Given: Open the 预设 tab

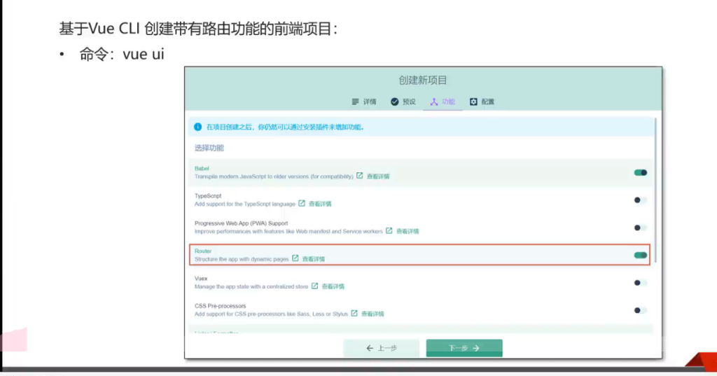Looking at the screenshot, I should [403, 102].
